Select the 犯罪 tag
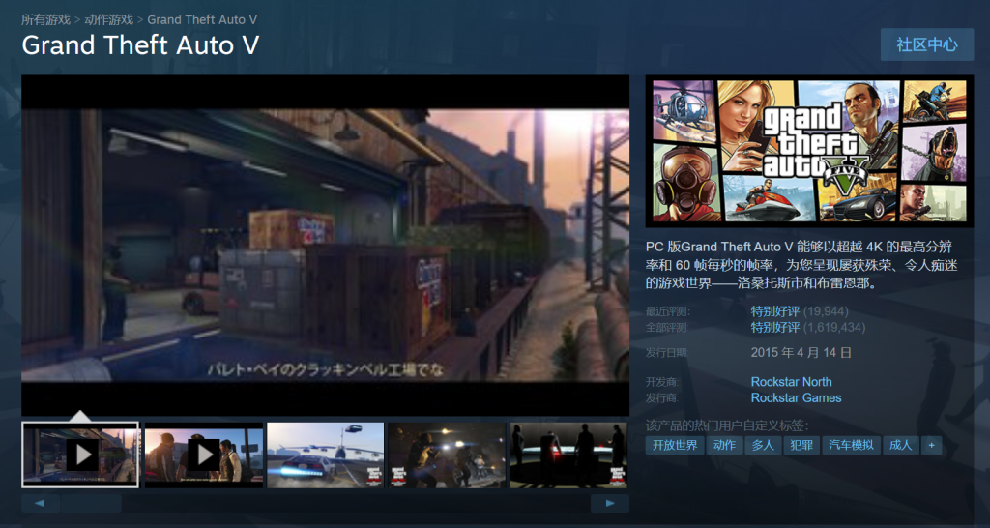 [x=801, y=445]
